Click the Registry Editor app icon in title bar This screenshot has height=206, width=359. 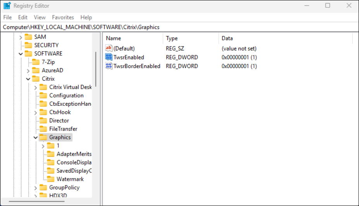[x=7, y=6]
